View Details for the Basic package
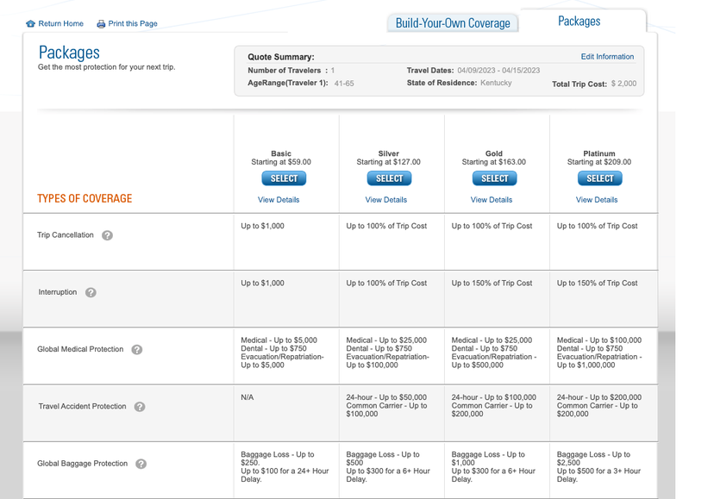 [280, 199]
